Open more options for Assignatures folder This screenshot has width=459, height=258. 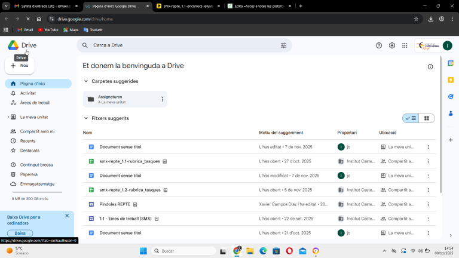162,99
